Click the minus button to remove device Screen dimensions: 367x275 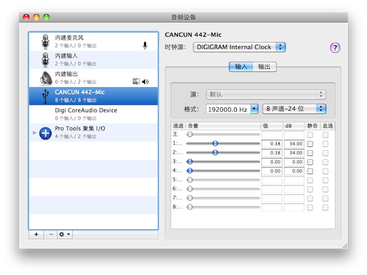coord(51,234)
